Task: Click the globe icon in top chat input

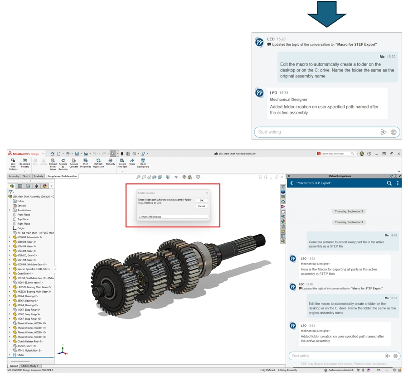Action: (393, 132)
